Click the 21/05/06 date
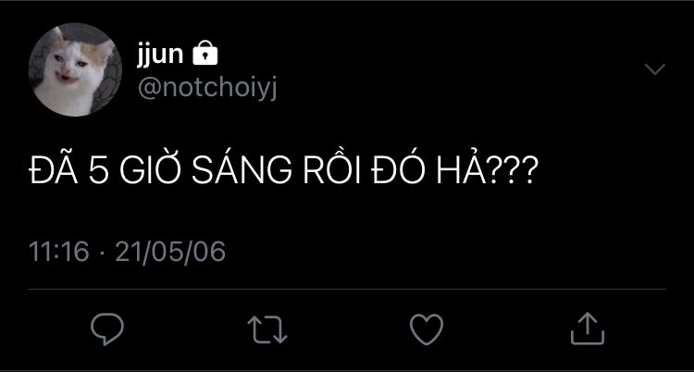This screenshot has height=372, width=694. [169, 252]
